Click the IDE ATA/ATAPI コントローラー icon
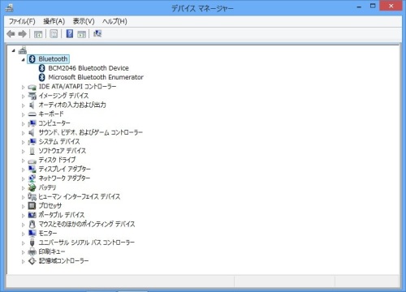Image resolution: width=406 pixels, height=292 pixels. (32, 87)
